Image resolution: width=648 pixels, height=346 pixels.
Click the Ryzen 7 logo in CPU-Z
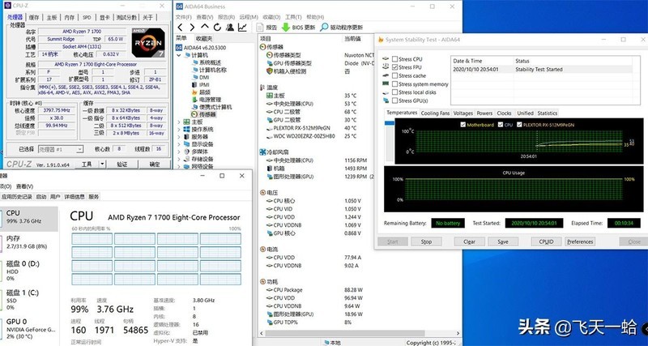point(148,43)
